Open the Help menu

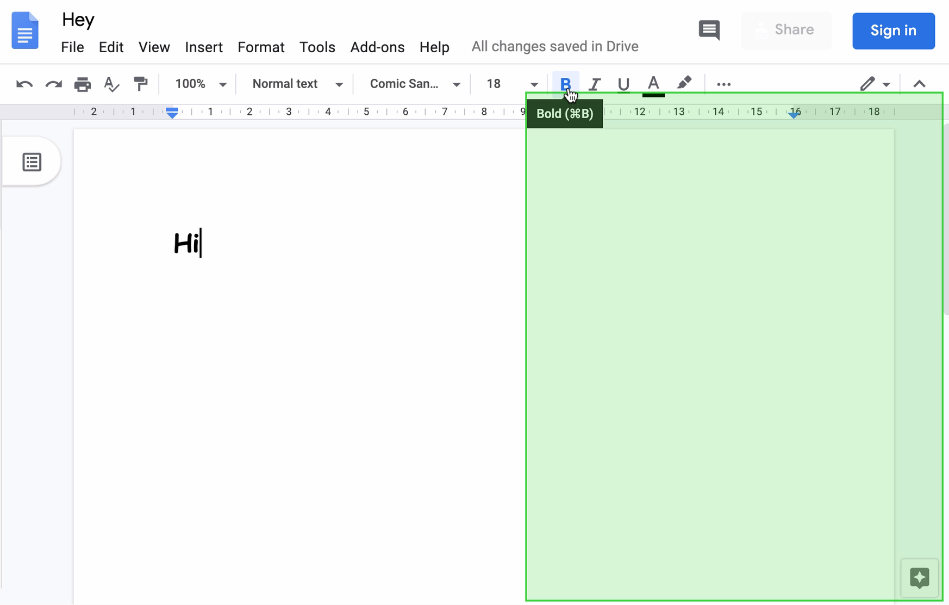pyautogui.click(x=434, y=47)
